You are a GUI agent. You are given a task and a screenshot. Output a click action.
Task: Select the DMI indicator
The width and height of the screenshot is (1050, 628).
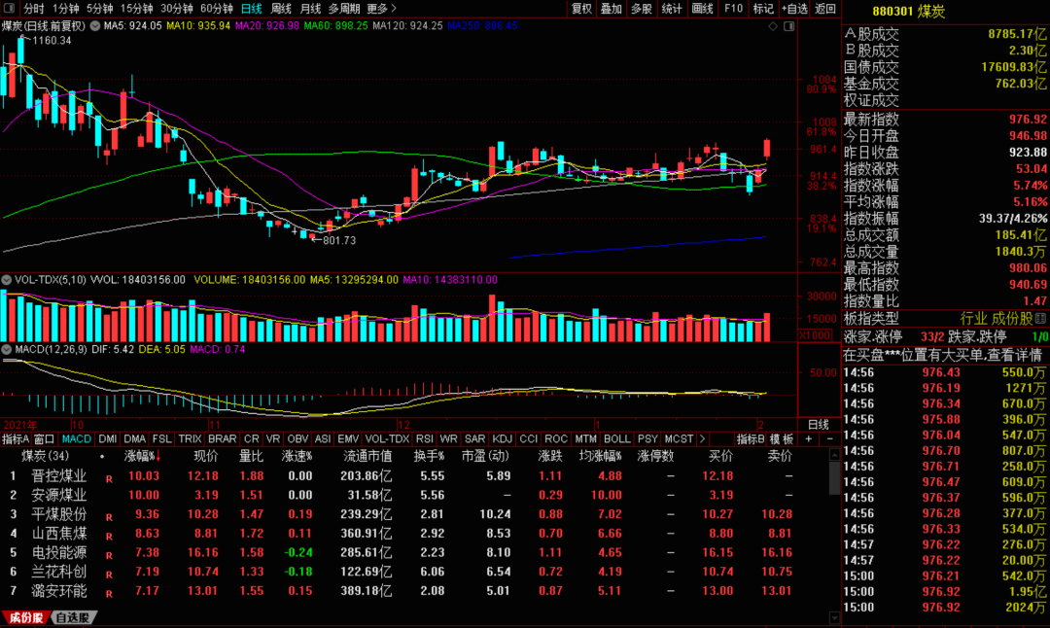click(107, 439)
